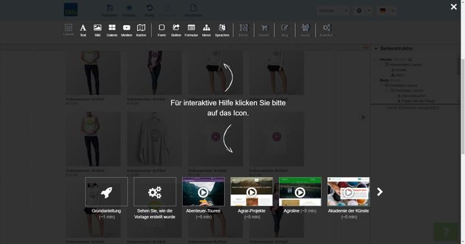Viewport: 465px width, 244px height.
Task: Select the Bild image tool
Action: 98,30
